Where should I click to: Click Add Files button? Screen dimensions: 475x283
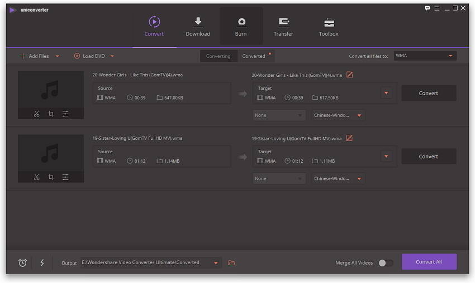[x=34, y=56]
